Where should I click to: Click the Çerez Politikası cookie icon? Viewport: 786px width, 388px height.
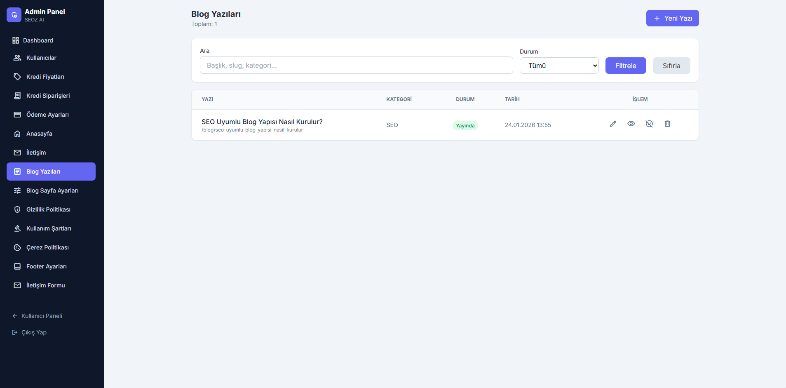(17, 247)
